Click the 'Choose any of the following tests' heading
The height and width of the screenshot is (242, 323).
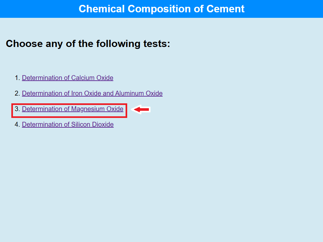coord(88,43)
